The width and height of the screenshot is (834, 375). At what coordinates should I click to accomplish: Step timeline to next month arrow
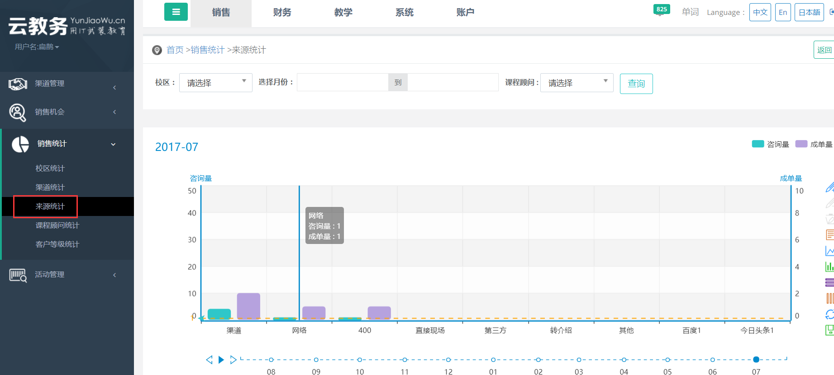(233, 360)
